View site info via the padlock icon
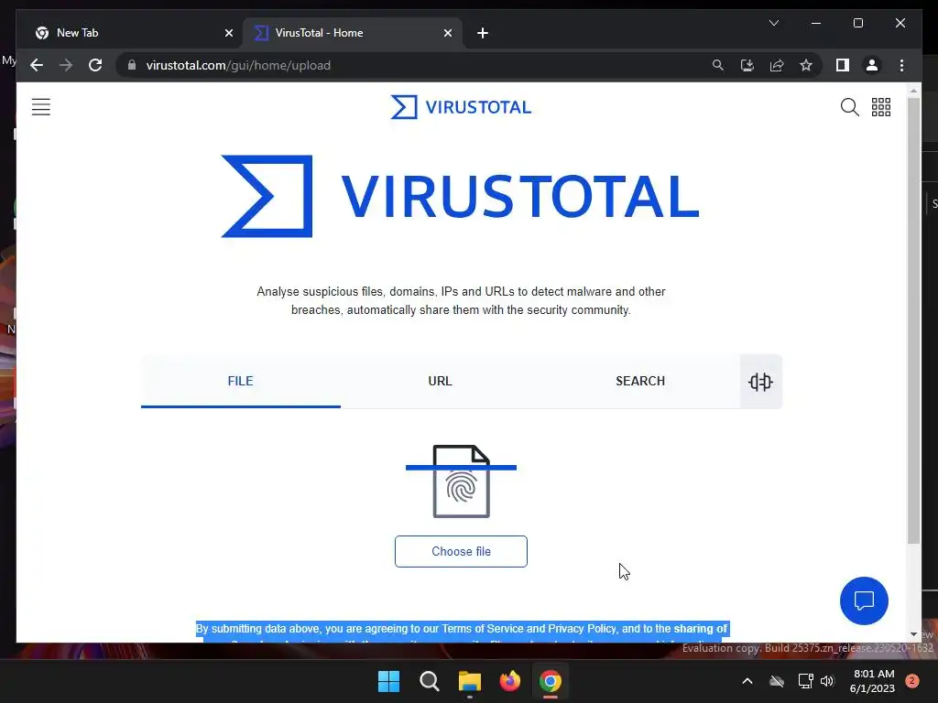Image resolution: width=938 pixels, height=703 pixels. click(x=132, y=65)
